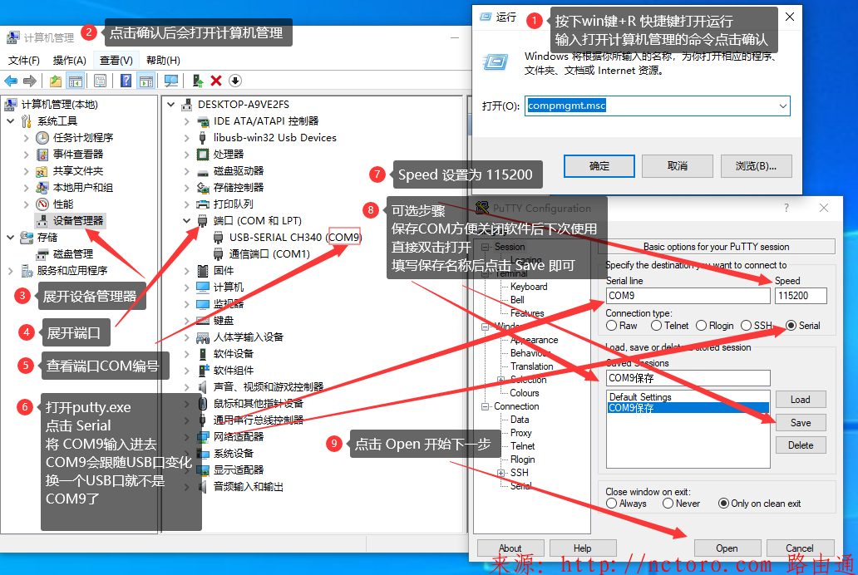Select Only on clean exit option

click(723, 504)
